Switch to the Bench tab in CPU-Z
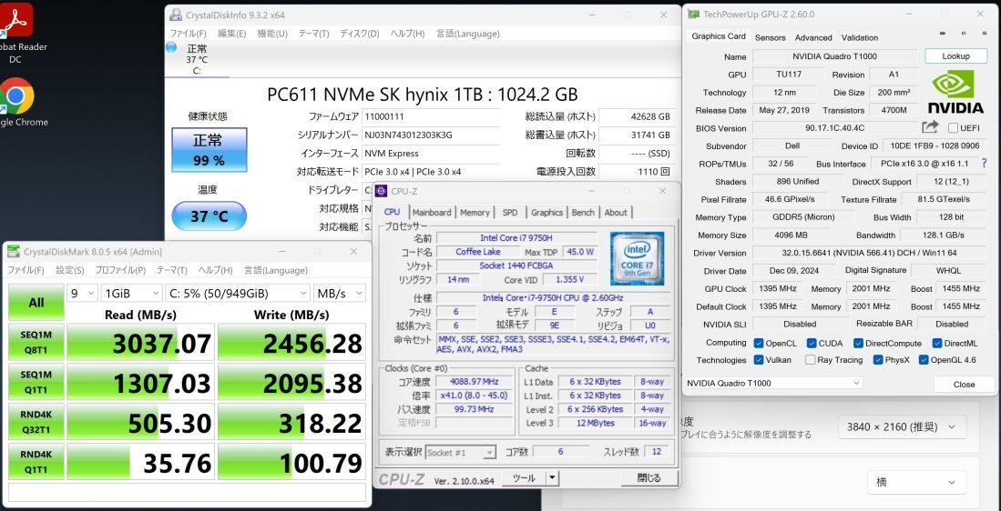Screen dimensions: 1001x511 click(x=583, y=212)
